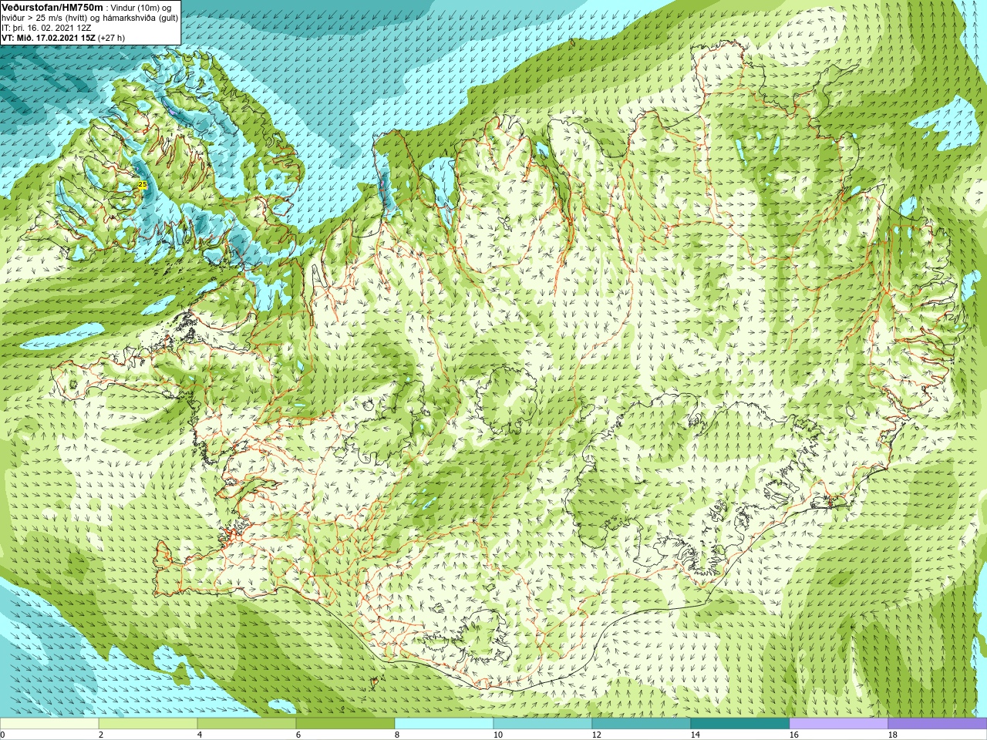This screenshot has width=987, height=740.
Task: Click the legend scale label 4
Action: pyautogui.click(x=200, y=735)
